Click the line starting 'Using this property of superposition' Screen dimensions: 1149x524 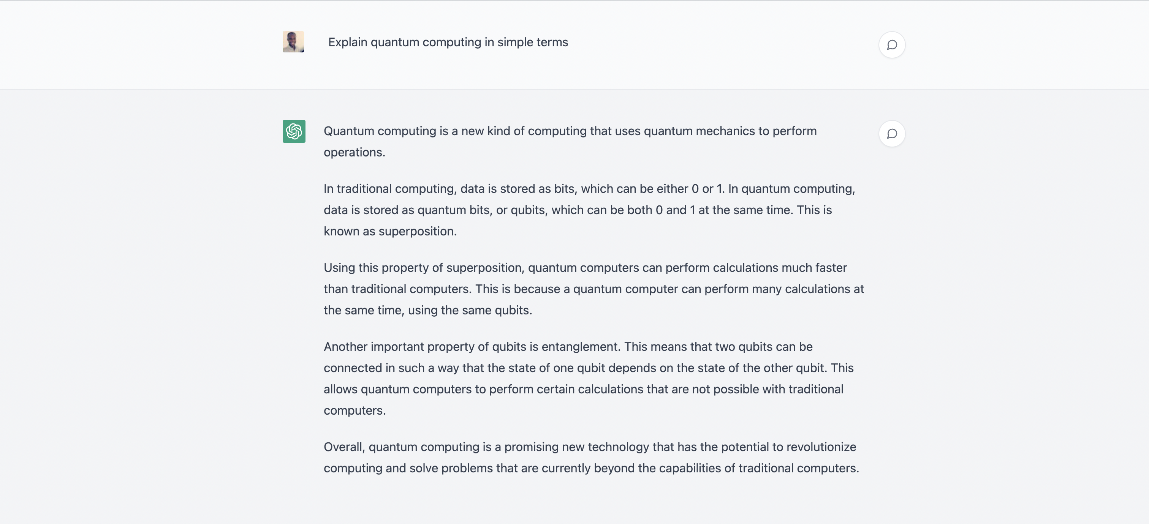click(x=585, y=268)
